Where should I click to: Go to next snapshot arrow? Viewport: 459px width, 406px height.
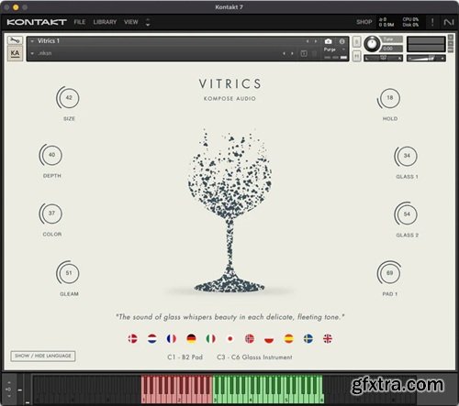tap(292, 54)
